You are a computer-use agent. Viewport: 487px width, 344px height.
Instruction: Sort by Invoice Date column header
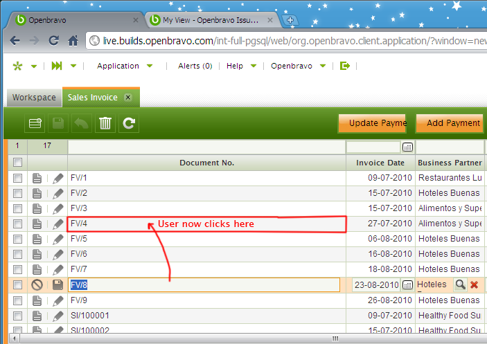click(380, 163)
